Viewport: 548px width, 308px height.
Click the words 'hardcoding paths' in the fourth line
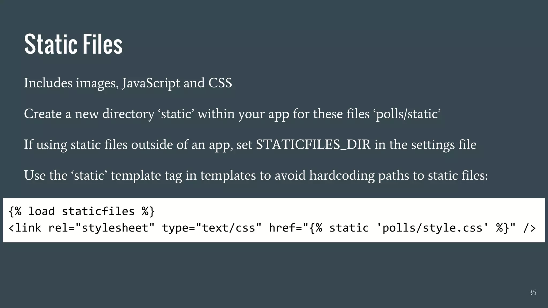[x=359, y=175]
